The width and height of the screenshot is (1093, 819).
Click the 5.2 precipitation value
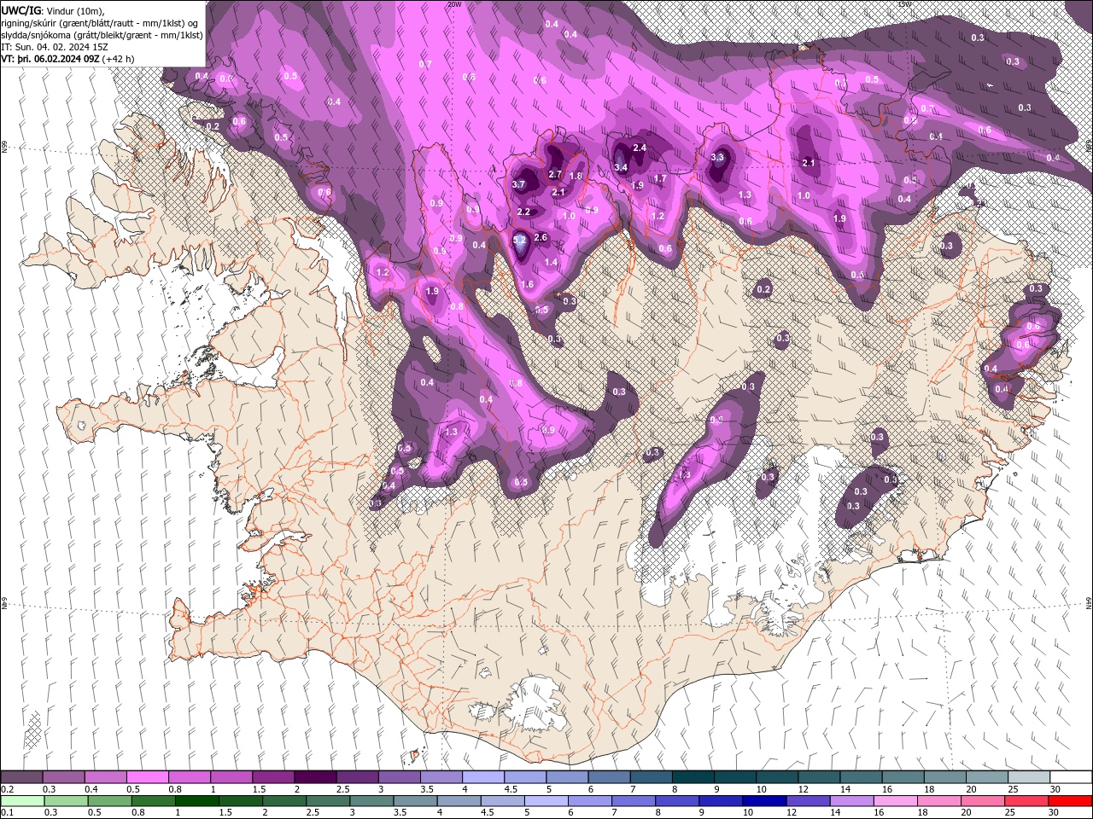coord(519,241)
